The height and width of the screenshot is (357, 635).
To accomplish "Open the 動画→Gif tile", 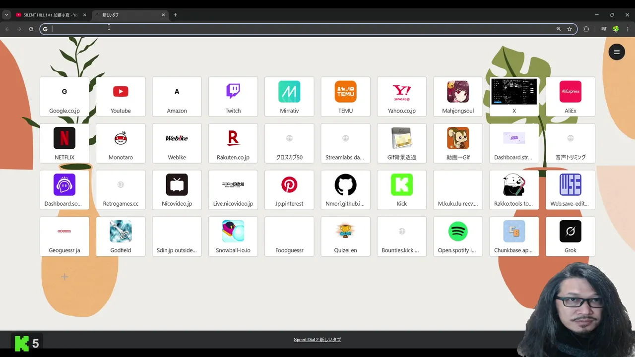I will click(x=458, y=143).
